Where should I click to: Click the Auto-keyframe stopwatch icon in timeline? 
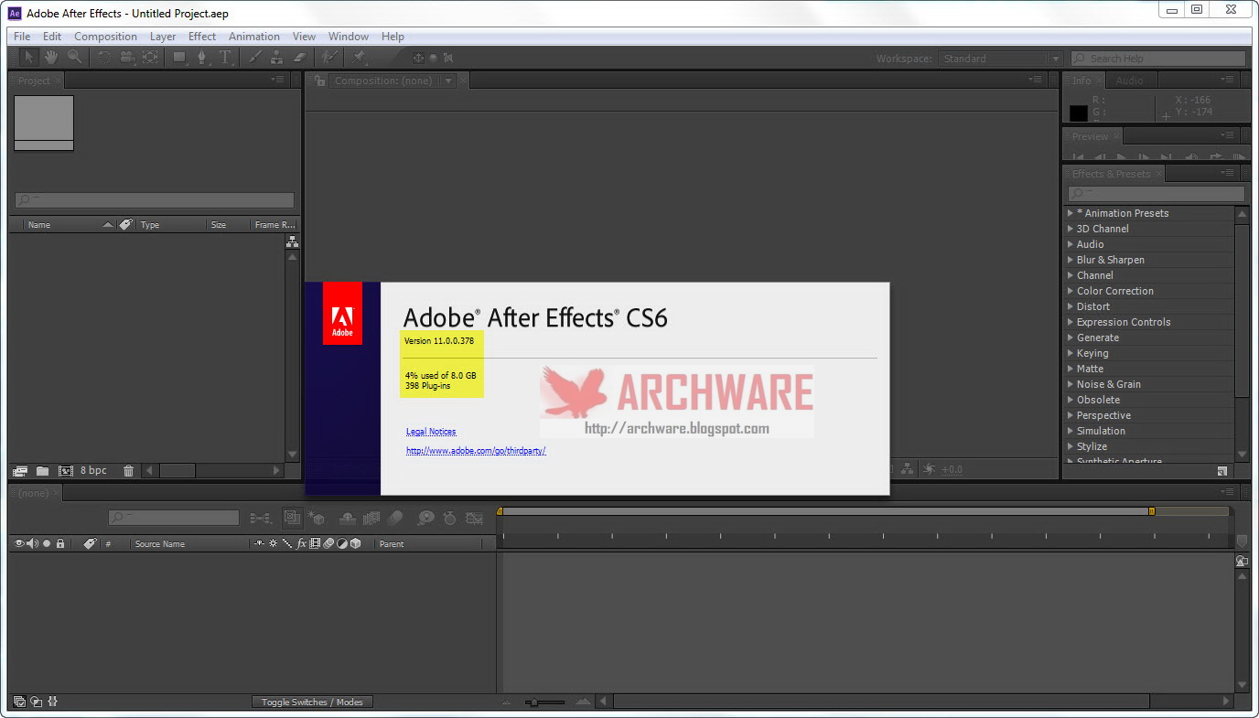449,518
